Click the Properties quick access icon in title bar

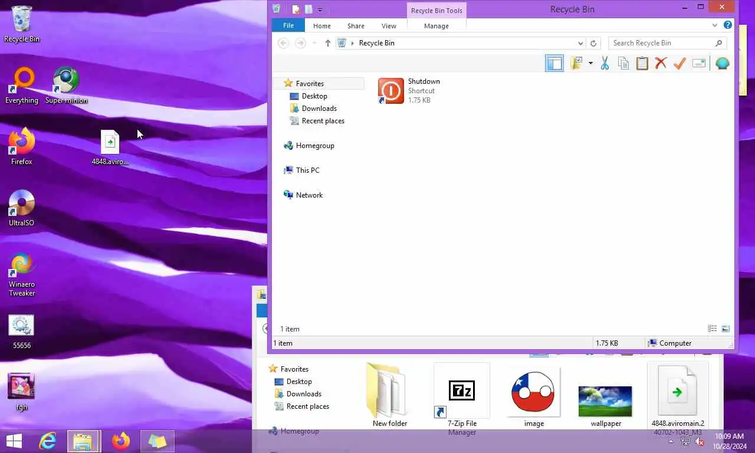(296, 9)
